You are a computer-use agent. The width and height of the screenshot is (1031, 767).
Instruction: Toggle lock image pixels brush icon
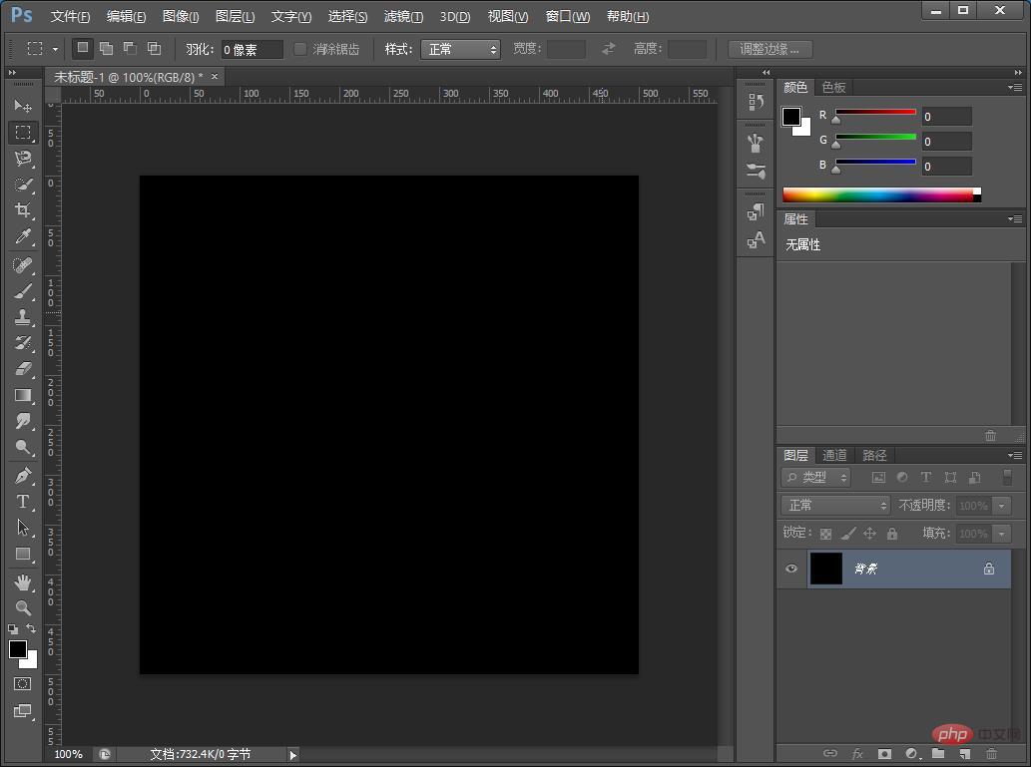click(x=848, y=533)
